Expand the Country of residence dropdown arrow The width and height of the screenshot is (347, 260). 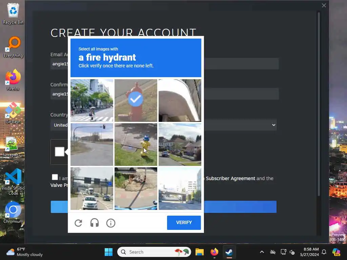[x=274, y=125]
